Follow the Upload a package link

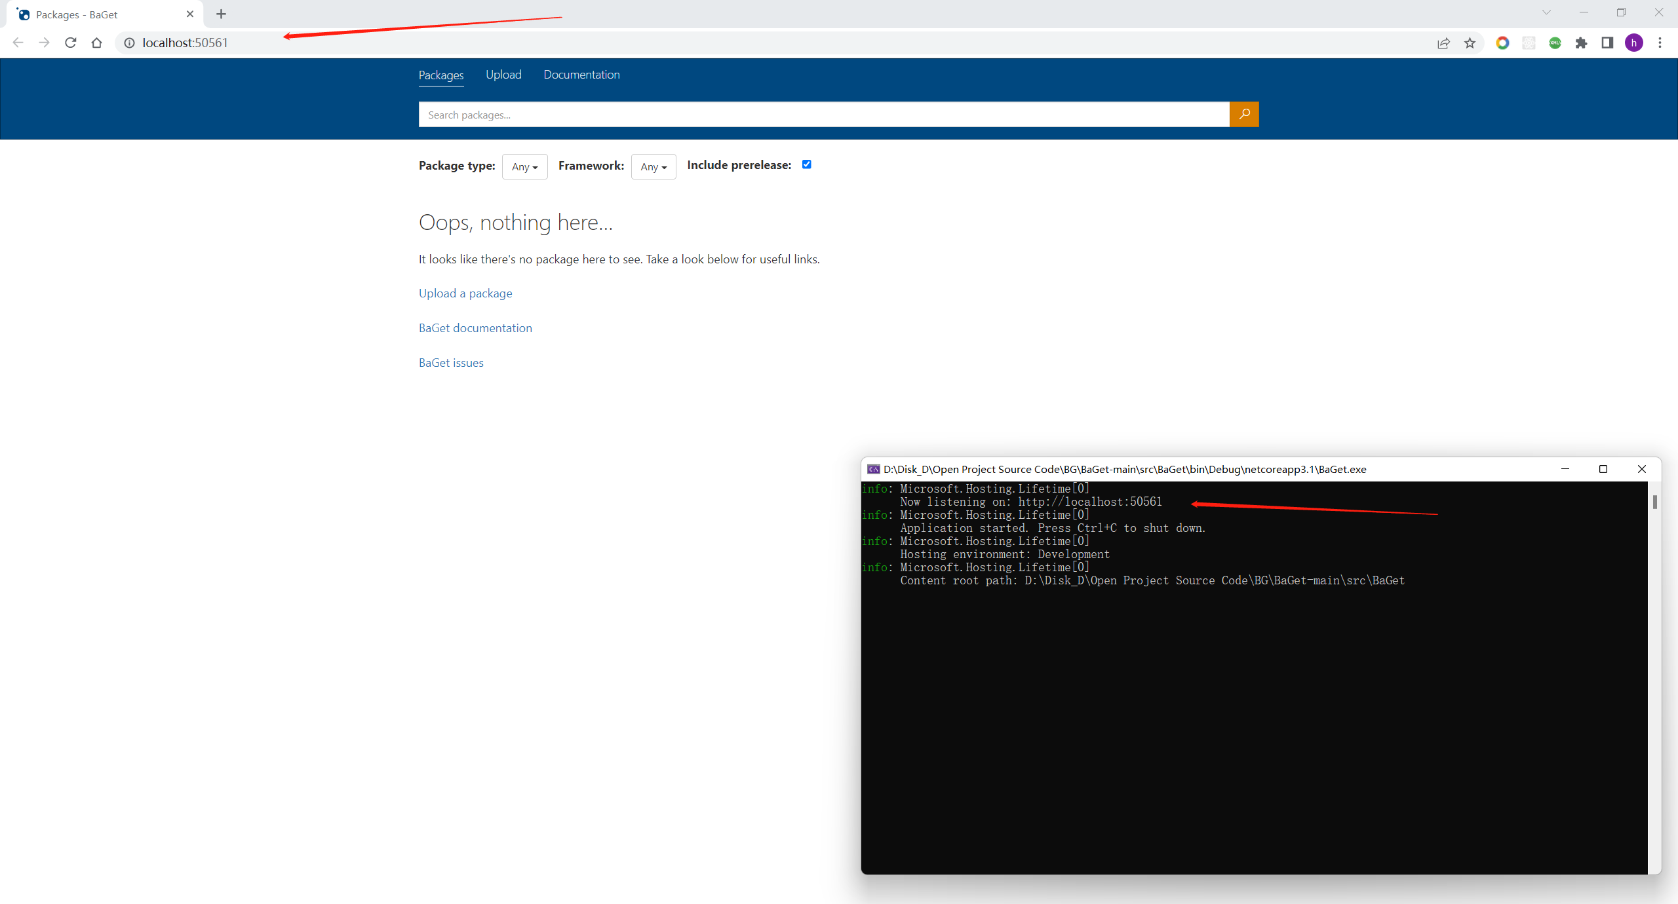[x=465, y=293]
